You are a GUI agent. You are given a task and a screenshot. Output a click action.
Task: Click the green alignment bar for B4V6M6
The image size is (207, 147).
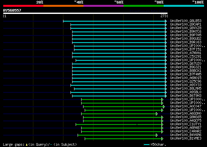pos(117,135)
